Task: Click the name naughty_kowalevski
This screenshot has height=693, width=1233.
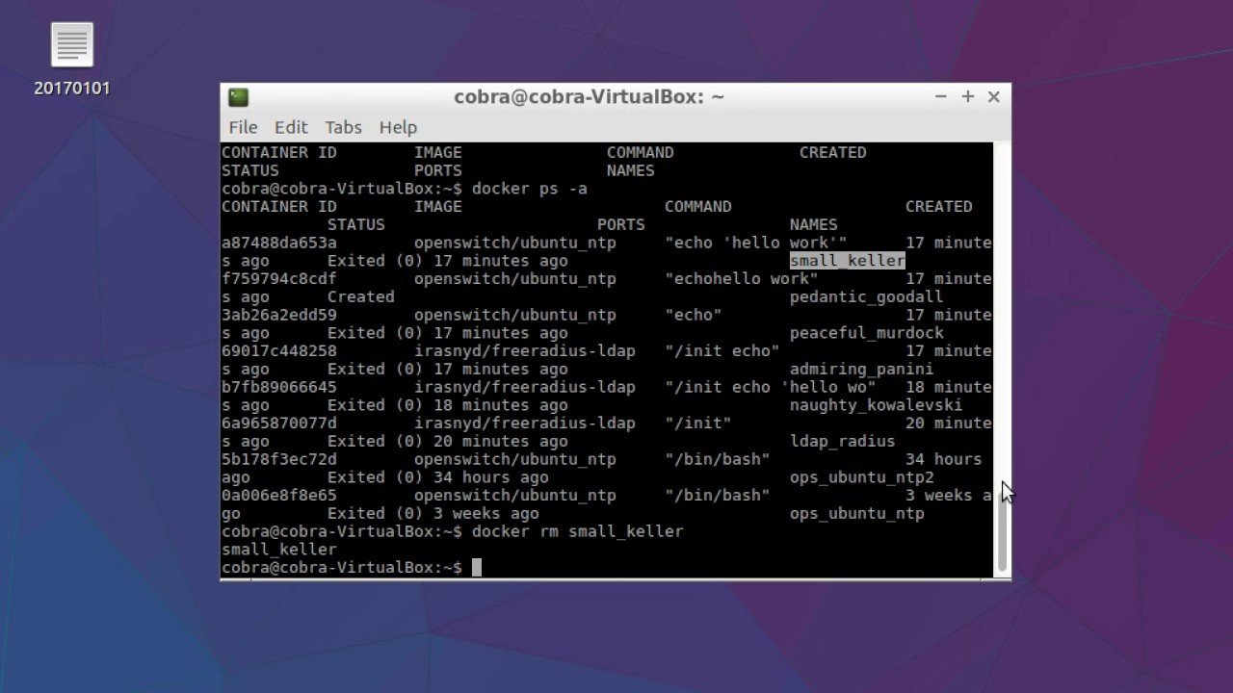Action: tap(877, 405)
